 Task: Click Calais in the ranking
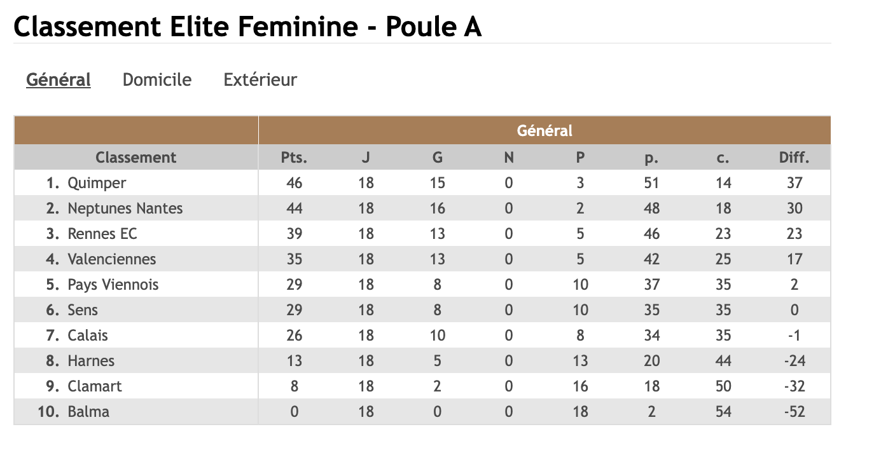(x=88, y=336)
